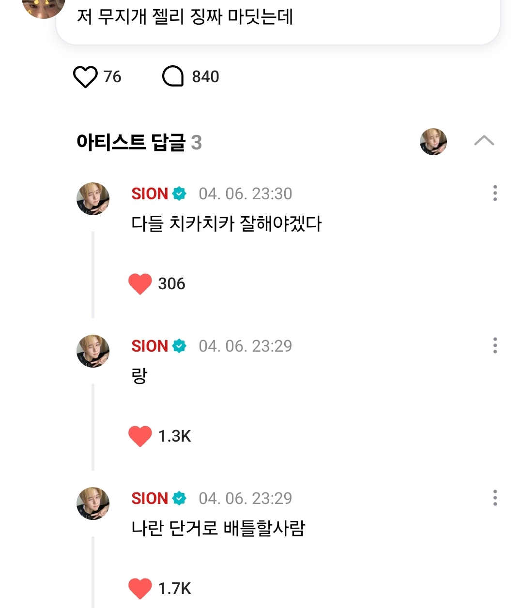Open three-dot menu for '나란 단거로 배틀할사람' reply

click(x=494, y=498)
